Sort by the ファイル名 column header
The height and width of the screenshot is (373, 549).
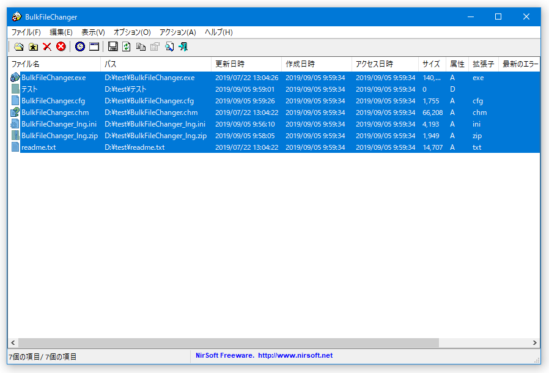pos(54,64)
